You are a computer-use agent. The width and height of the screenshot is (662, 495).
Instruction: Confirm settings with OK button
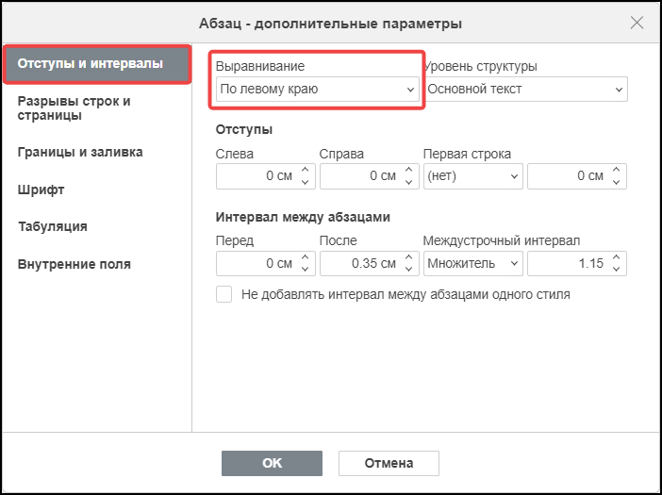click(272, 463)
